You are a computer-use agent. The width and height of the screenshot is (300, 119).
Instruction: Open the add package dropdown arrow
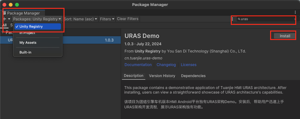[9, 19]
